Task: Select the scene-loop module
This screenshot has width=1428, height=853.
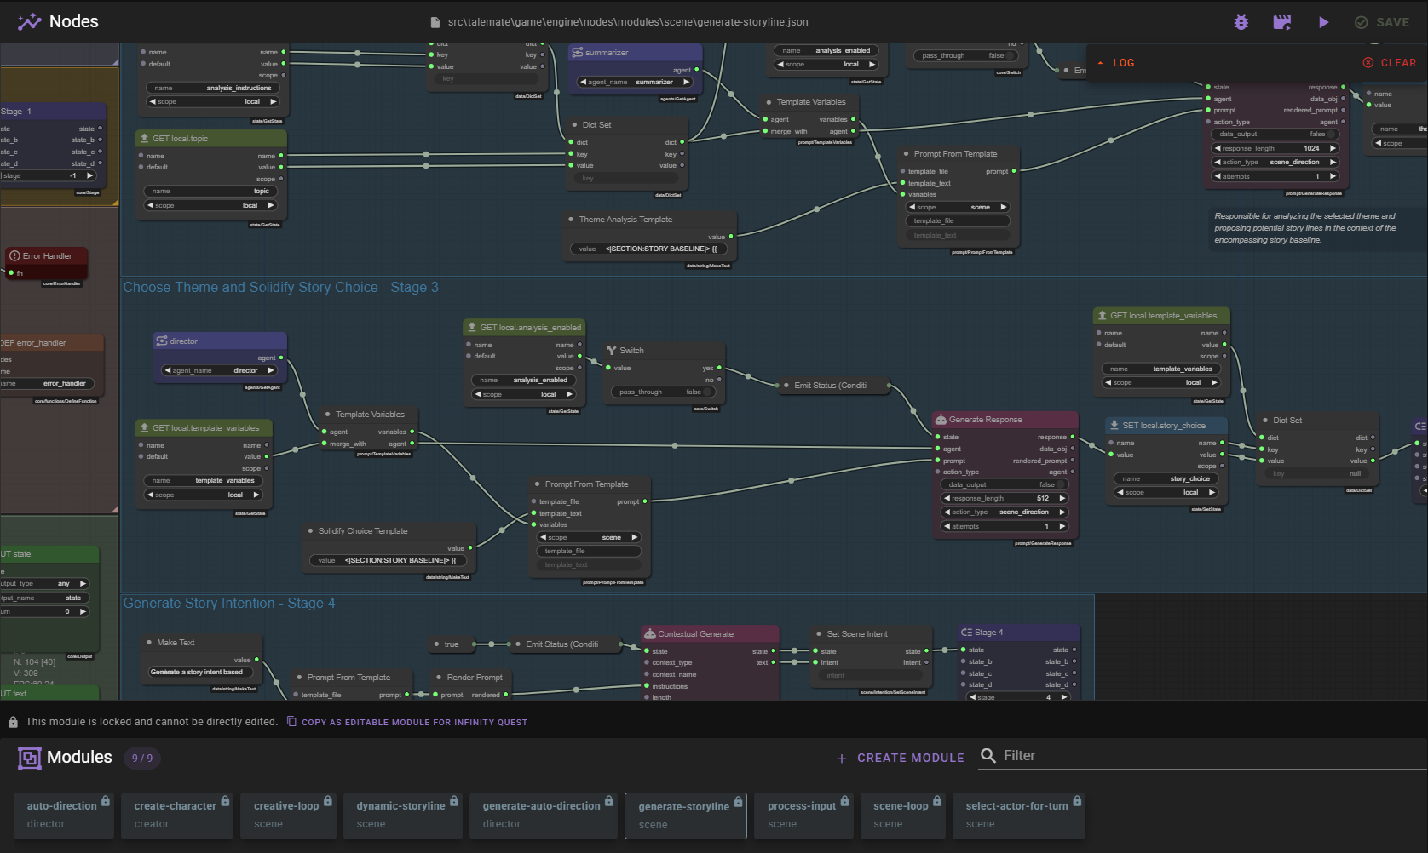Action: coord(902,816)
